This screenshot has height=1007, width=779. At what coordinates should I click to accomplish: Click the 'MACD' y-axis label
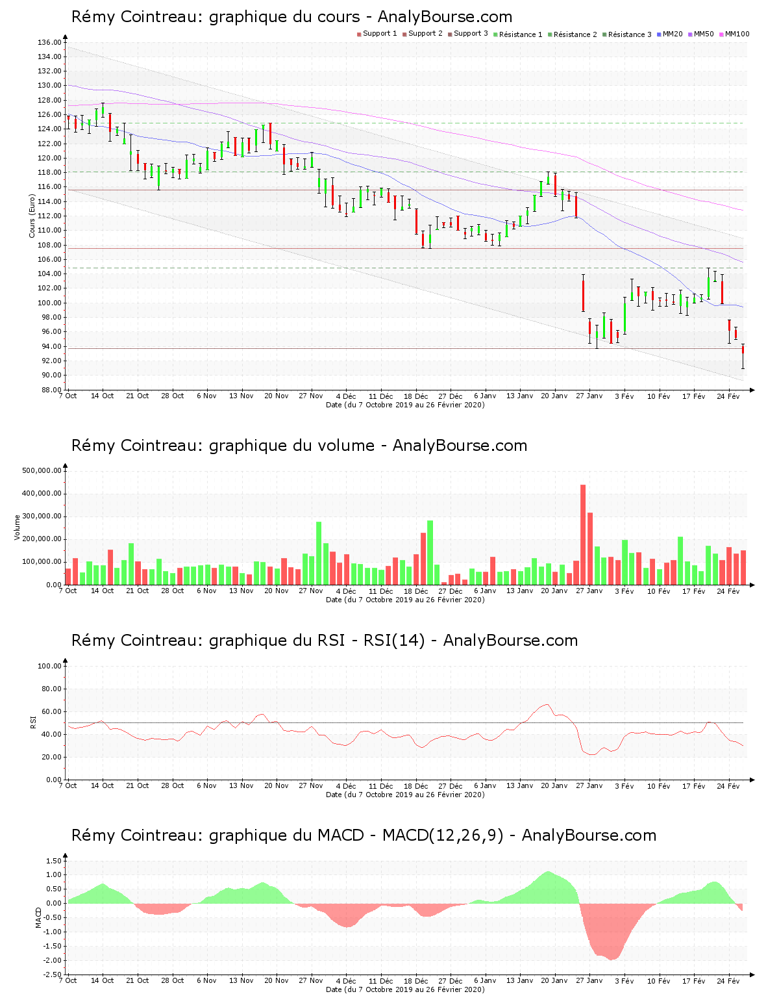39,917
